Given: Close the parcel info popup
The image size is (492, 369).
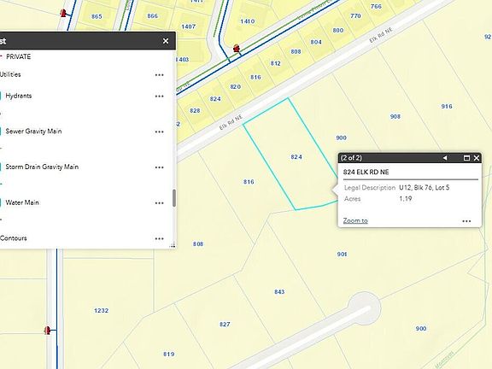Looking at the screenshot, I should (477, 158).
